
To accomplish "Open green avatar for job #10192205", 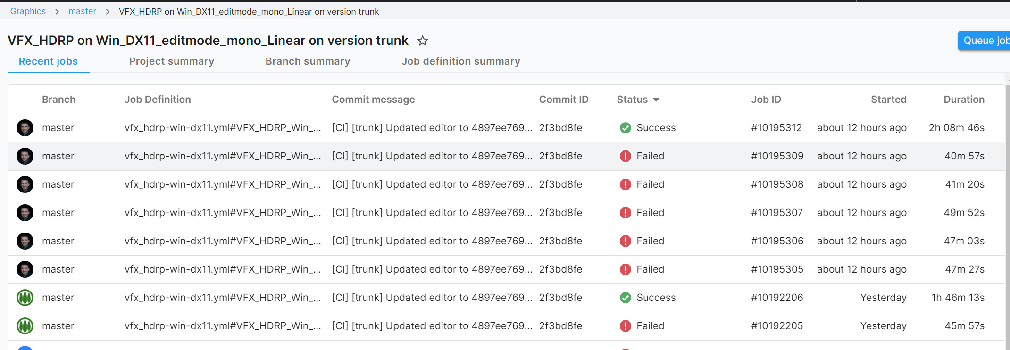I will [x=25, y=326].
